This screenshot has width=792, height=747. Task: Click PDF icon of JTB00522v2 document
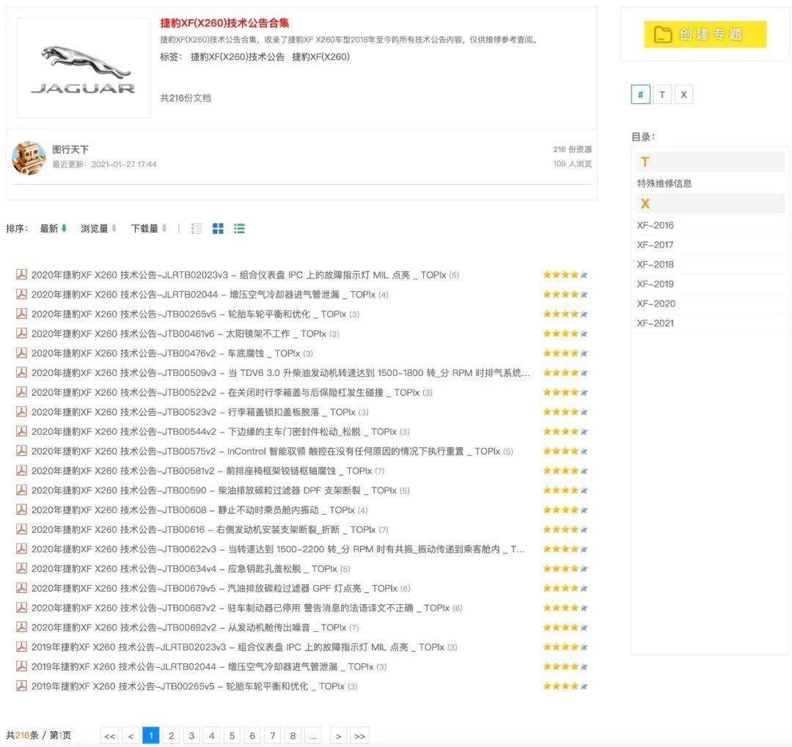pos(21,392)
